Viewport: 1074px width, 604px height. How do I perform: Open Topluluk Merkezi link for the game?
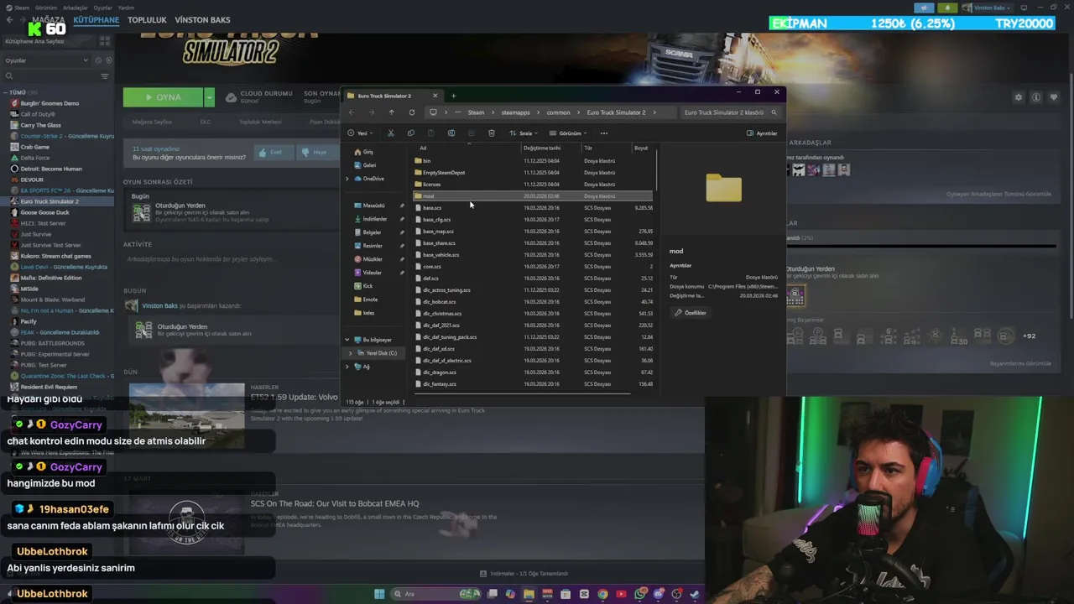point(260,122)
